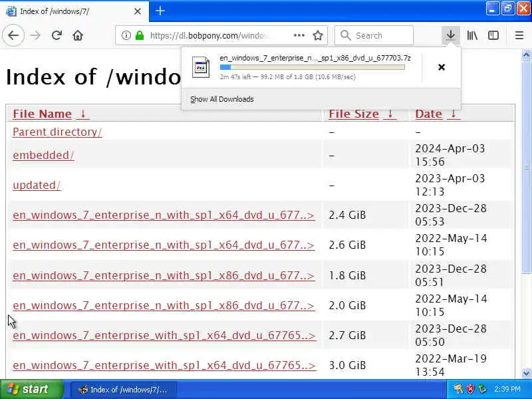The width and height of the screenshot is (532, 399).
Task: Open the updated/ folder
Action: pyautogui.click(x=37, y=185)
